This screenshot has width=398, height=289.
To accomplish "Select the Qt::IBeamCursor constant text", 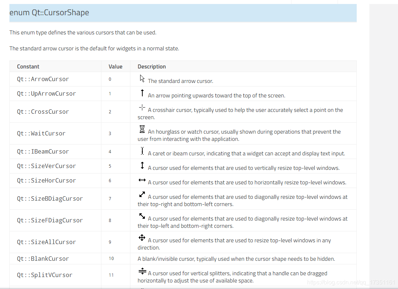I will pyautogui.click(x=43, y=151).
